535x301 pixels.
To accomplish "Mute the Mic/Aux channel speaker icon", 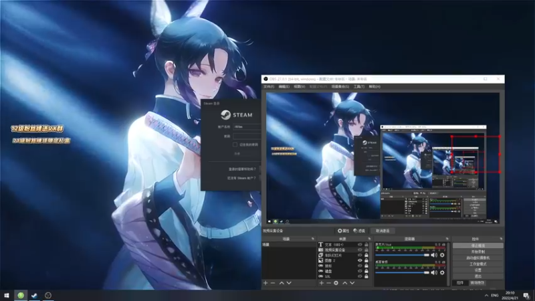I will pos(434,255).
